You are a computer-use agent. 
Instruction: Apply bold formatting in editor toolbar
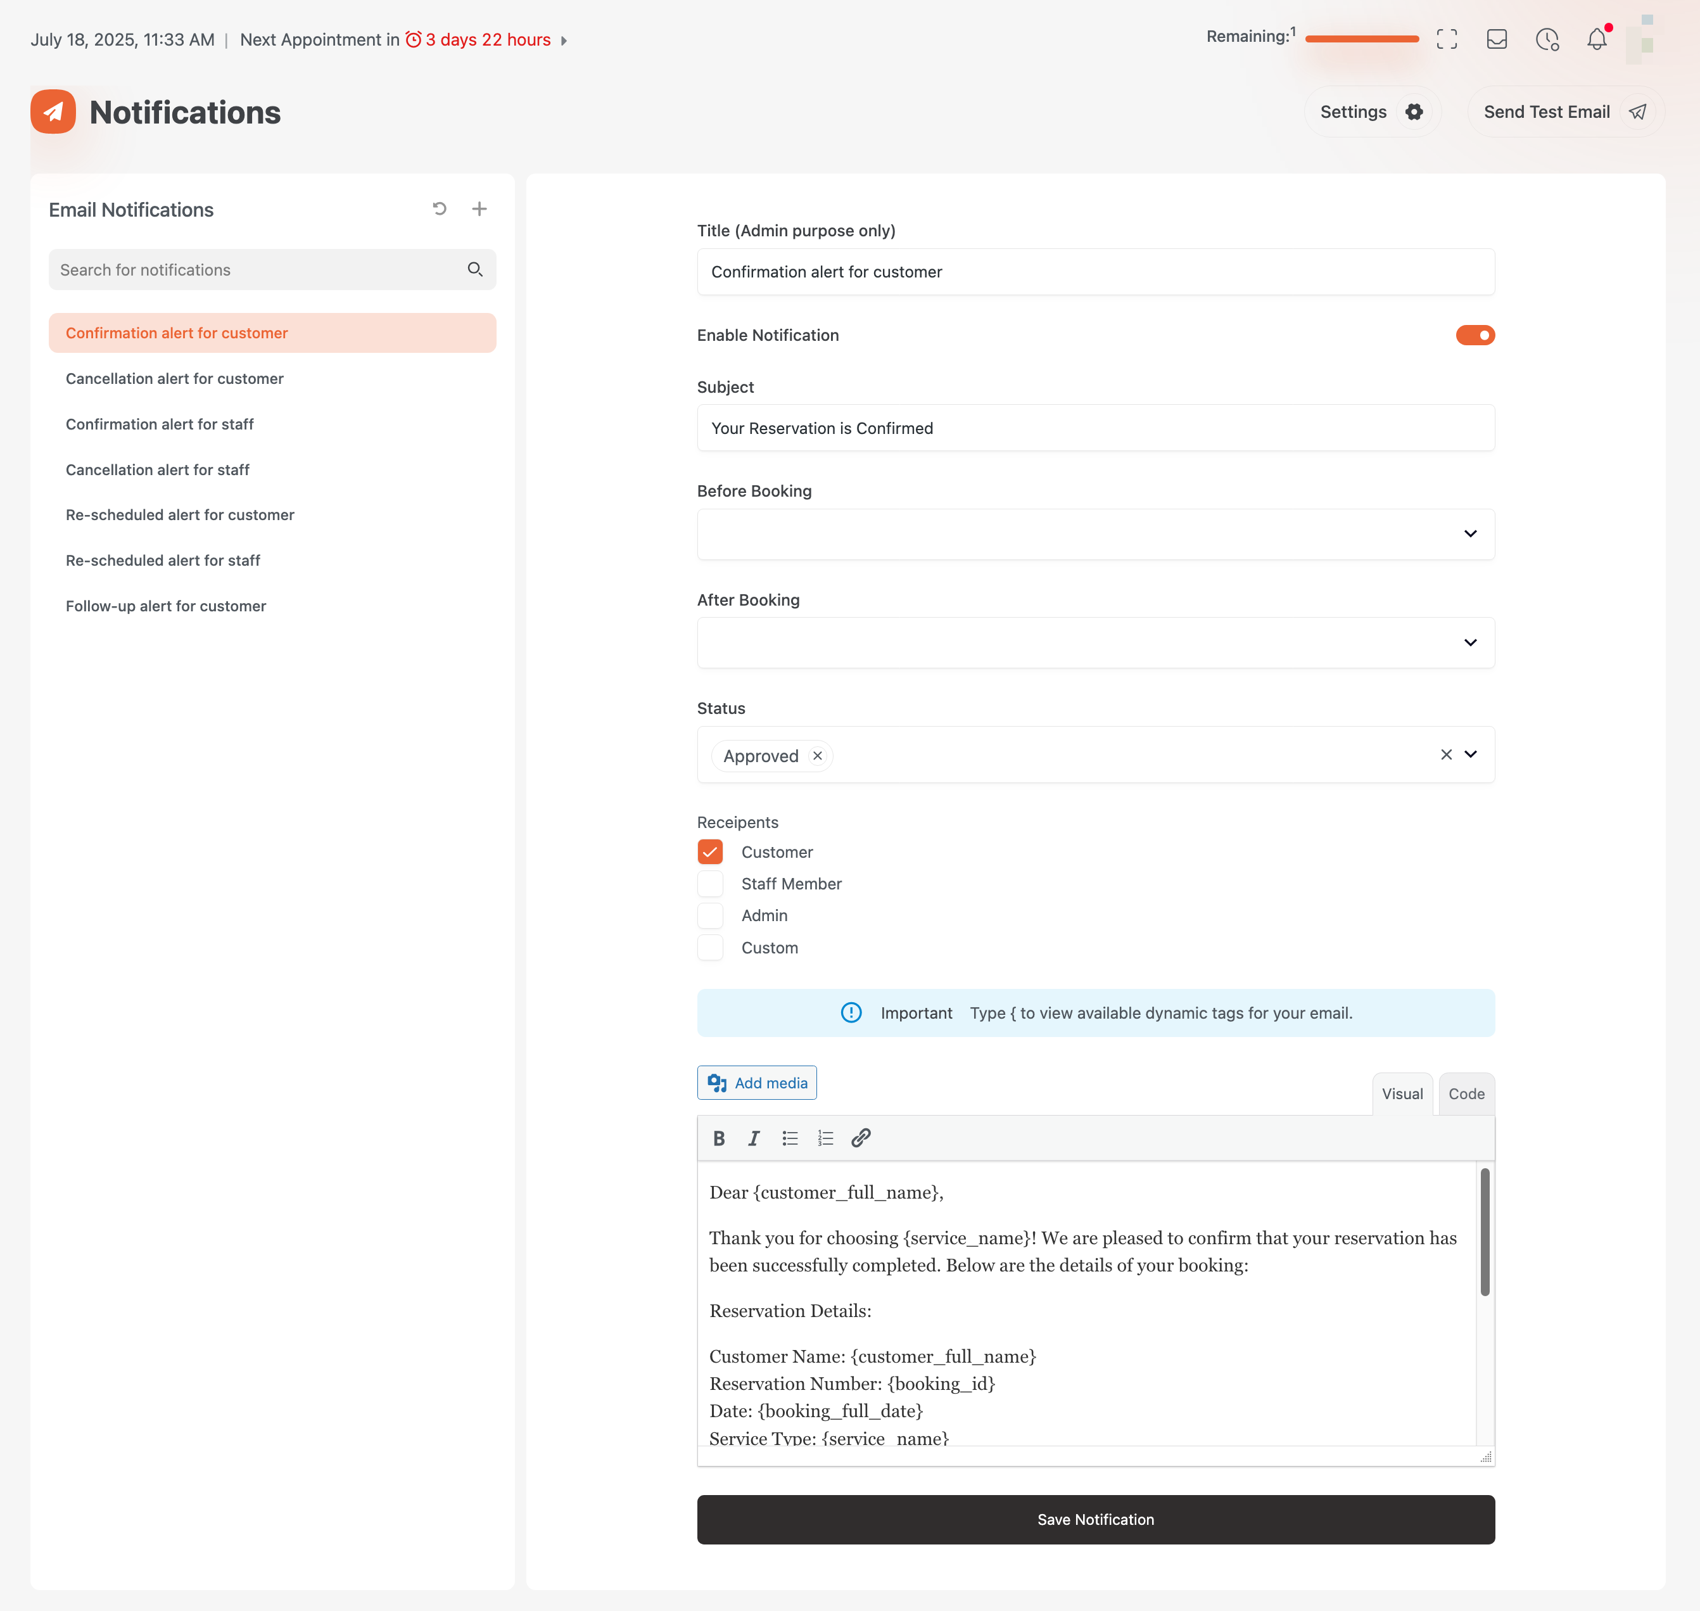(719, 1138)
